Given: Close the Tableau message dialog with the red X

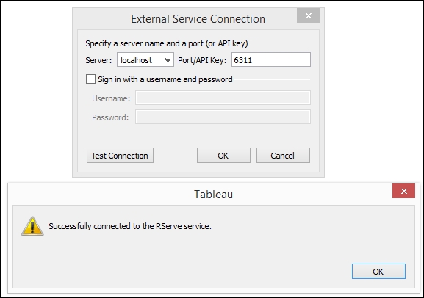Looking at the screenshot, I should coord(403,191).
